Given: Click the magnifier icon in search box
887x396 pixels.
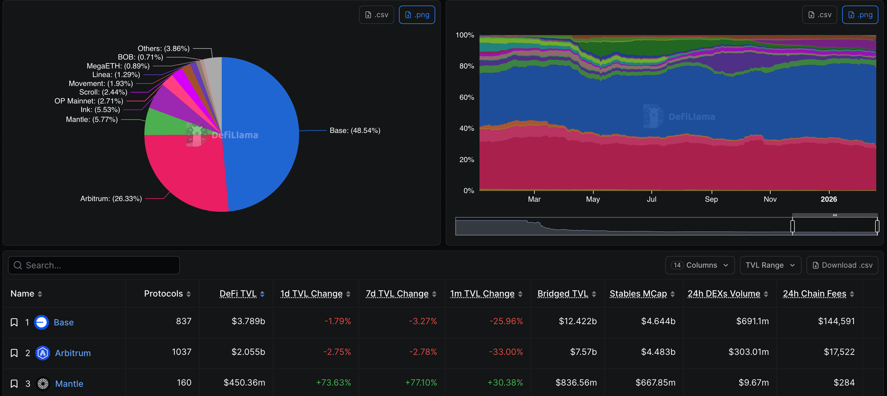Looking at the screenshot, I should click(x=18, y=265).
